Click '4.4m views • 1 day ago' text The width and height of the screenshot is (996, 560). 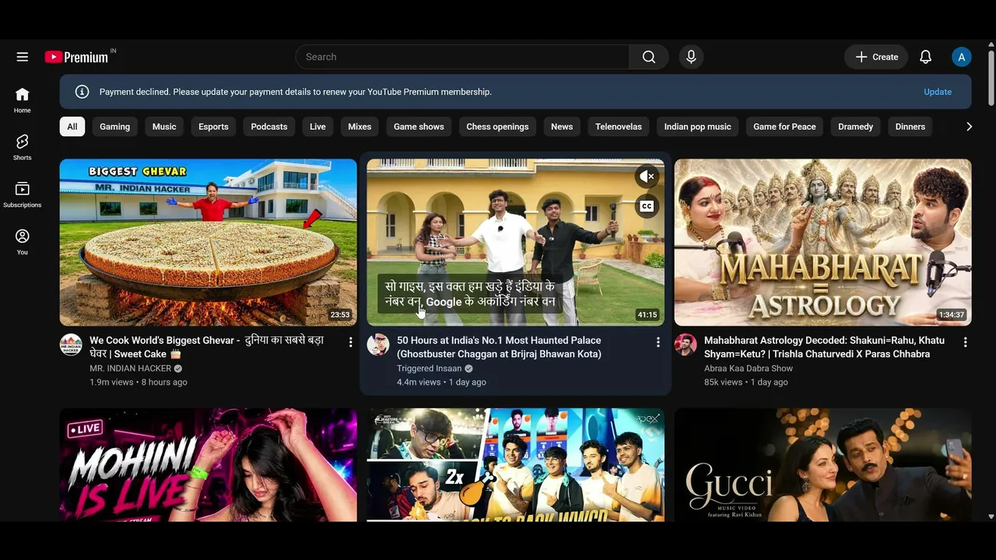[x=441, y=383]
